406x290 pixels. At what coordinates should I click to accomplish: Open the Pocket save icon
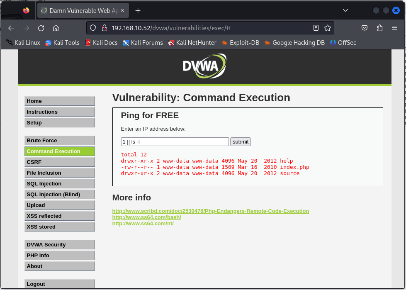coord(364,28)
